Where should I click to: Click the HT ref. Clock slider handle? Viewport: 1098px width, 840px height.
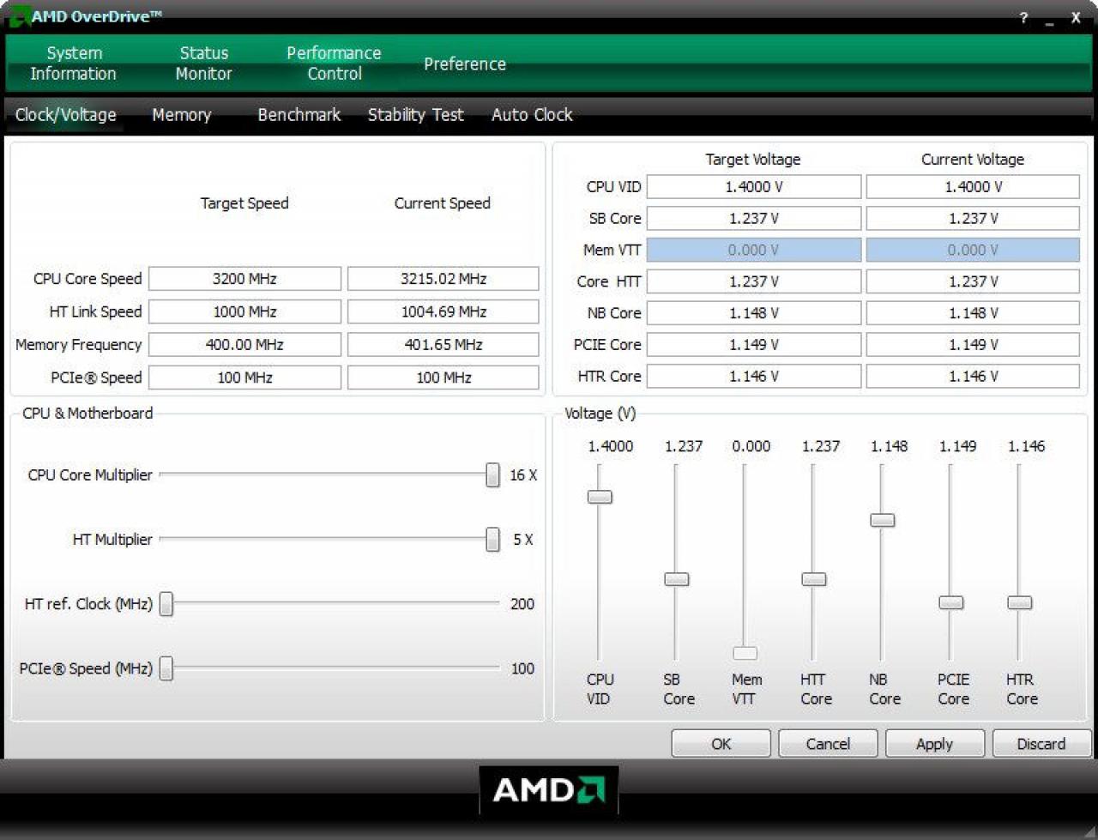pyautogui.click(x=166, y=604)
